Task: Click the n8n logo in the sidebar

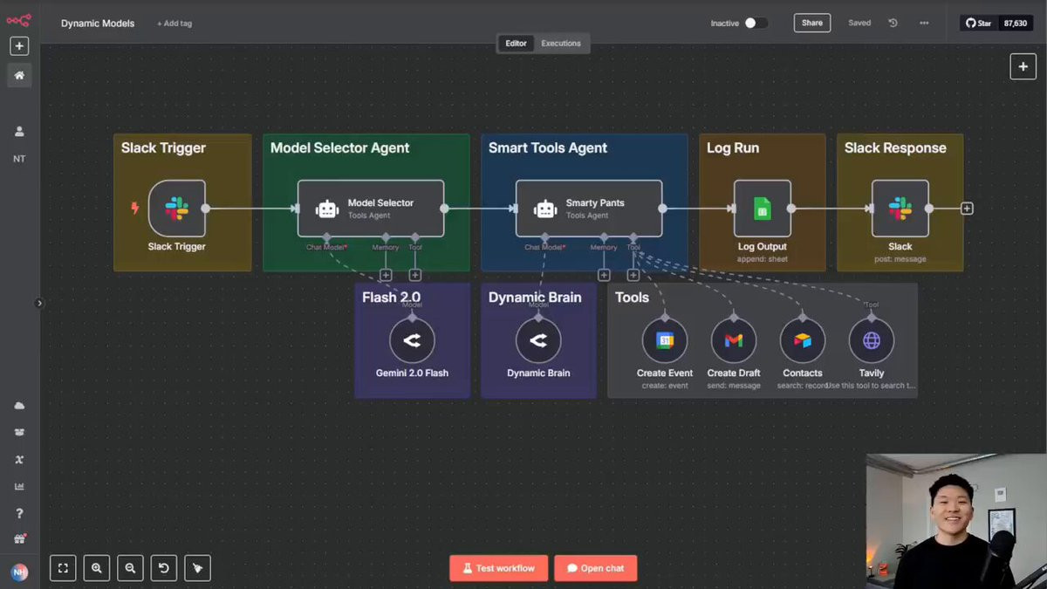Action: (19, 20)
